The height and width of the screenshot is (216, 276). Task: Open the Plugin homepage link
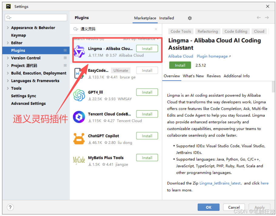coord(214,56)
